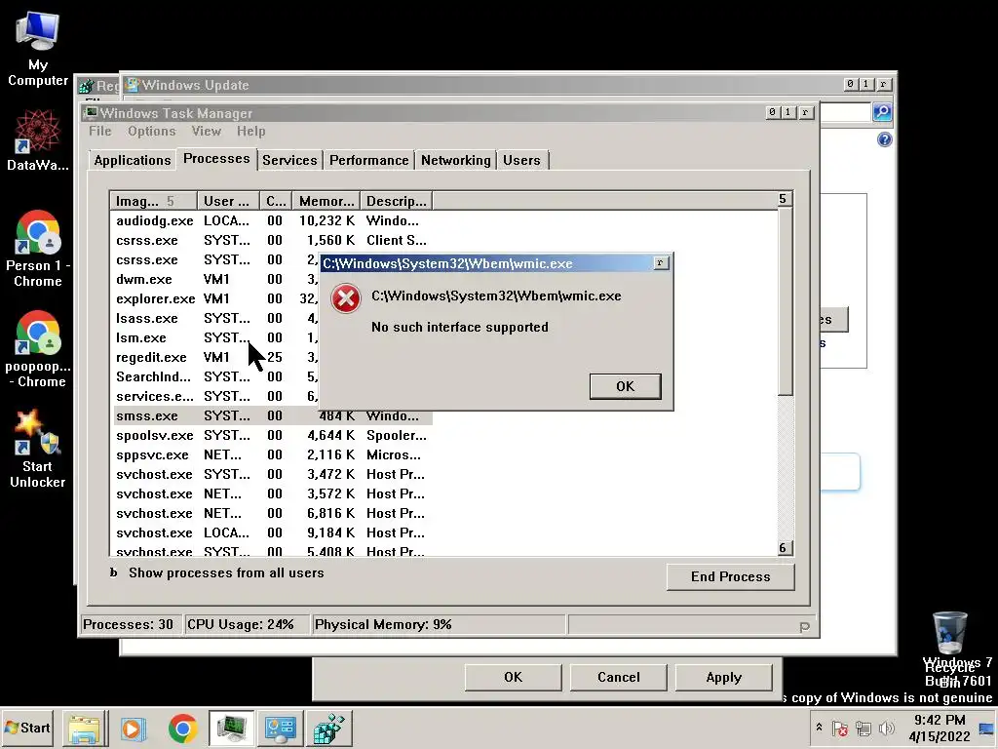Sort by Description column header

(x=396, y=201)
